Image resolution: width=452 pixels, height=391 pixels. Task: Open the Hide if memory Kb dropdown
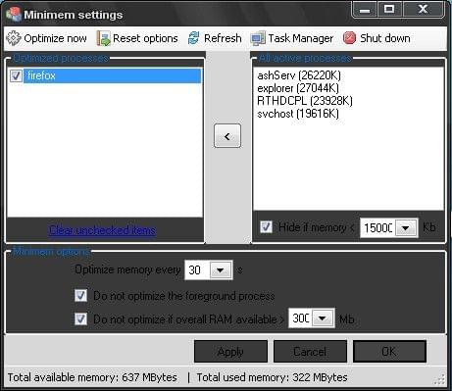click(x=406, y=227)
